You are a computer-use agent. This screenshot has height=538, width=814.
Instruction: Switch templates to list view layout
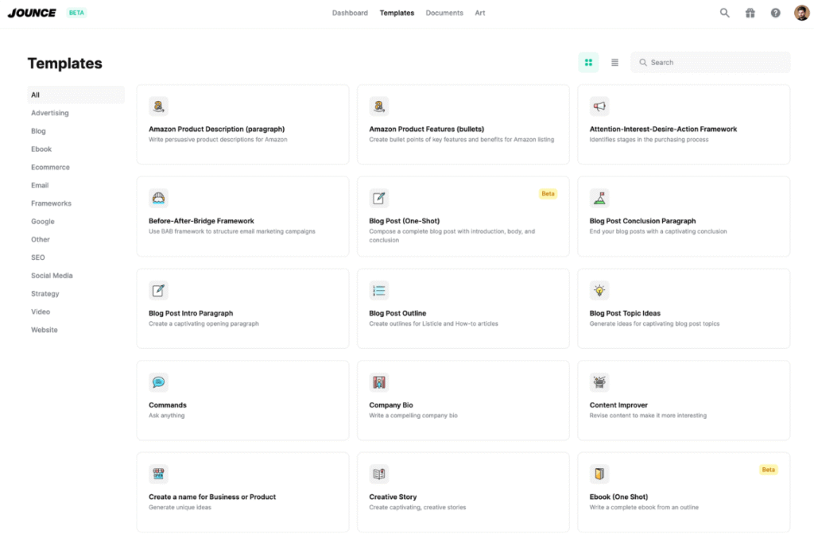(x=614, y=61)
